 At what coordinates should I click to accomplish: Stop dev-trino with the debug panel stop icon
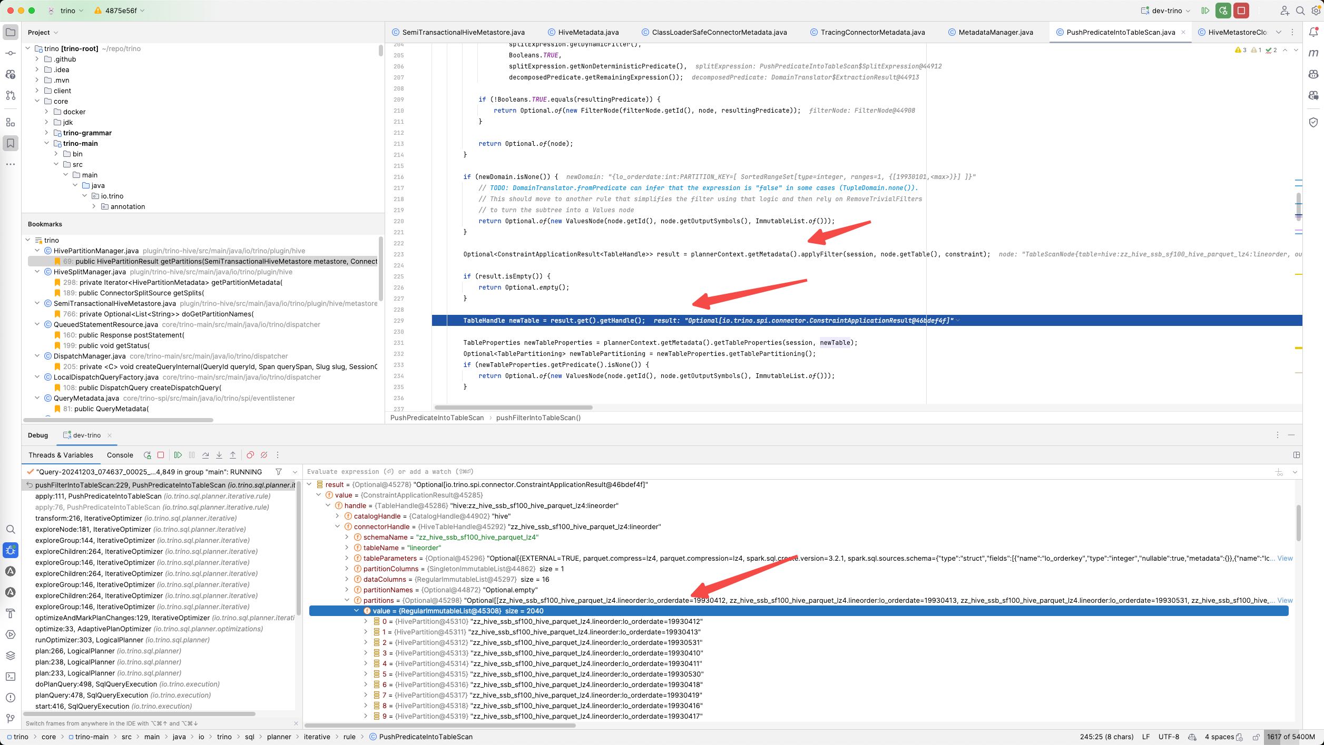161,455
